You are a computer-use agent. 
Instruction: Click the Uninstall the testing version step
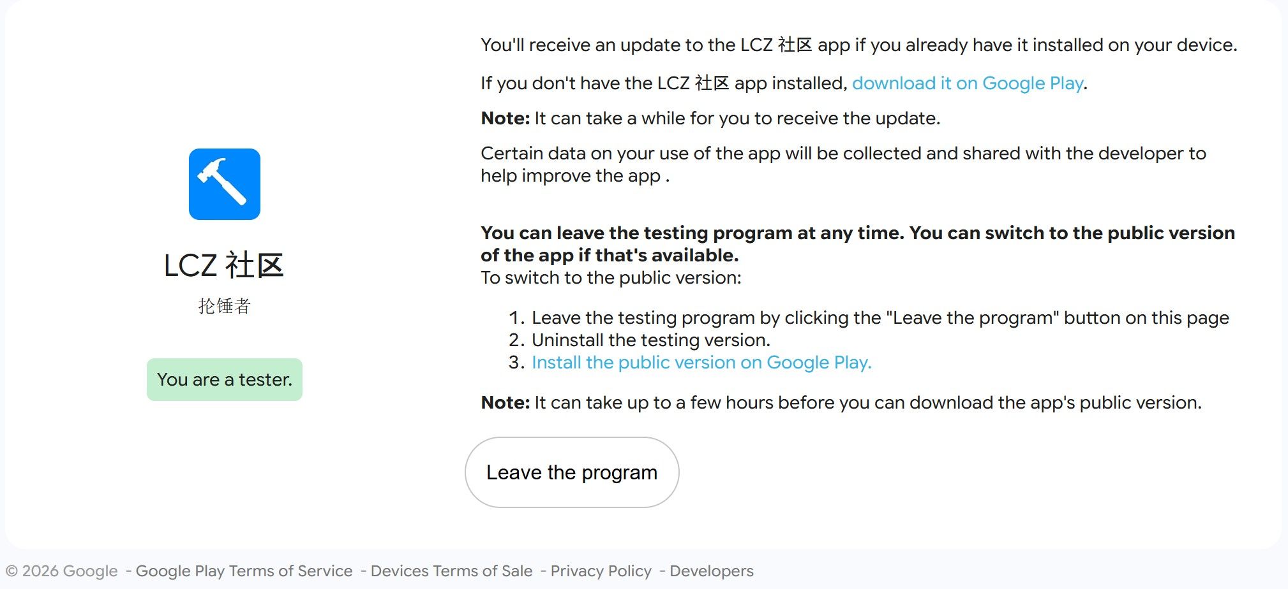[x=651, y=340]
